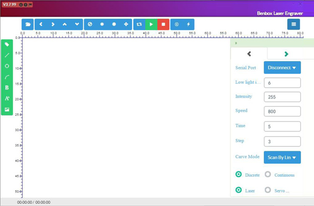The height and width of the screenshot is (206, 314).
Task: Select the Continuous radio option
Action: [268, 175]
